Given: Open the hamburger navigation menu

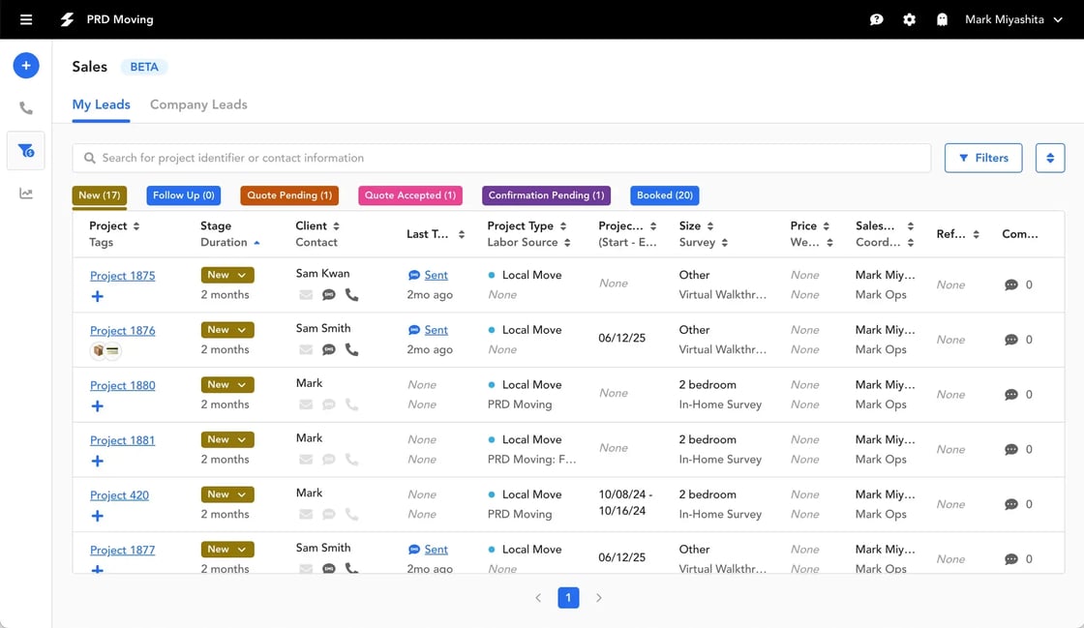Looking at the screenshot, I should click(x=25, y=18).
